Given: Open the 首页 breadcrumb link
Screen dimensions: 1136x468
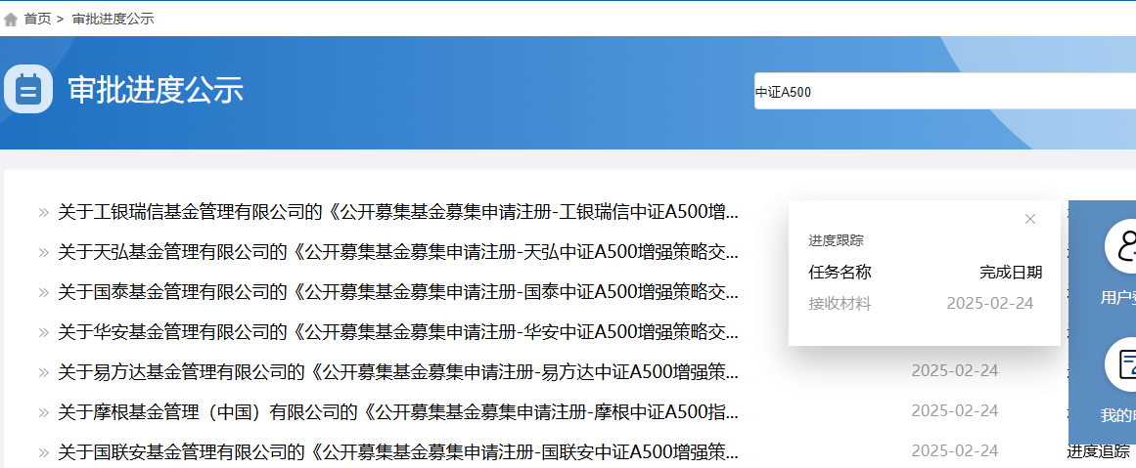Looking at the screenshot, I should pos(38,20).
